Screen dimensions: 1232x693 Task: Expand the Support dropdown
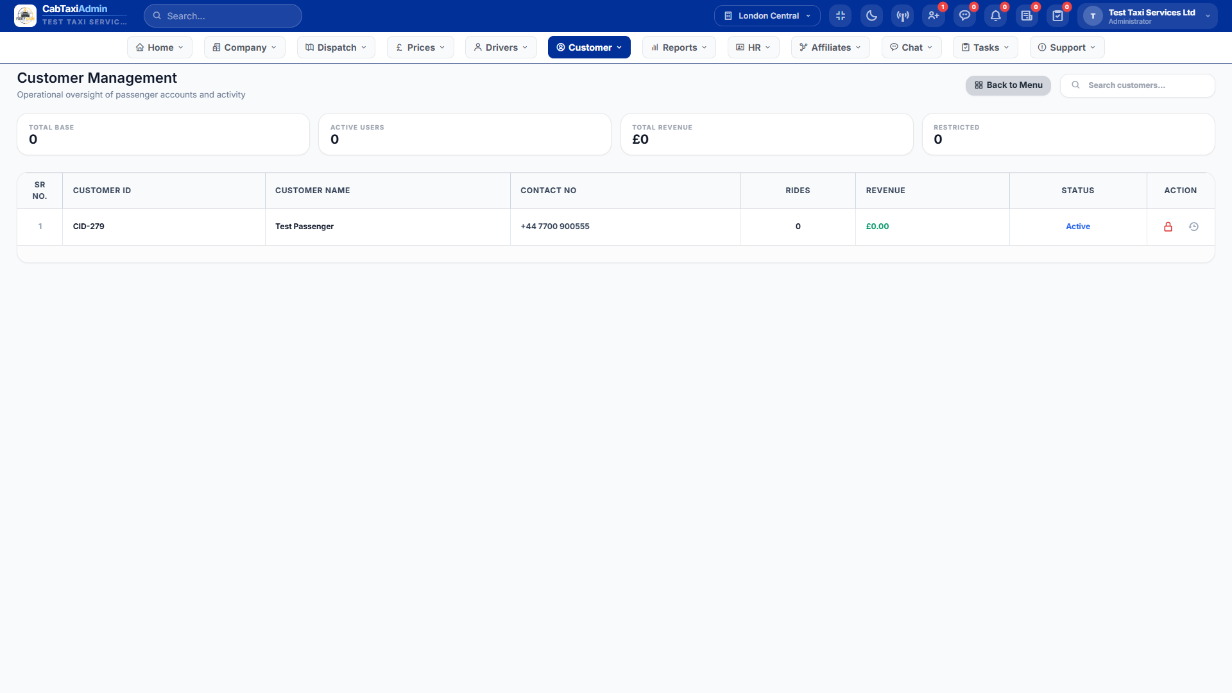[x=1067, y=47]
